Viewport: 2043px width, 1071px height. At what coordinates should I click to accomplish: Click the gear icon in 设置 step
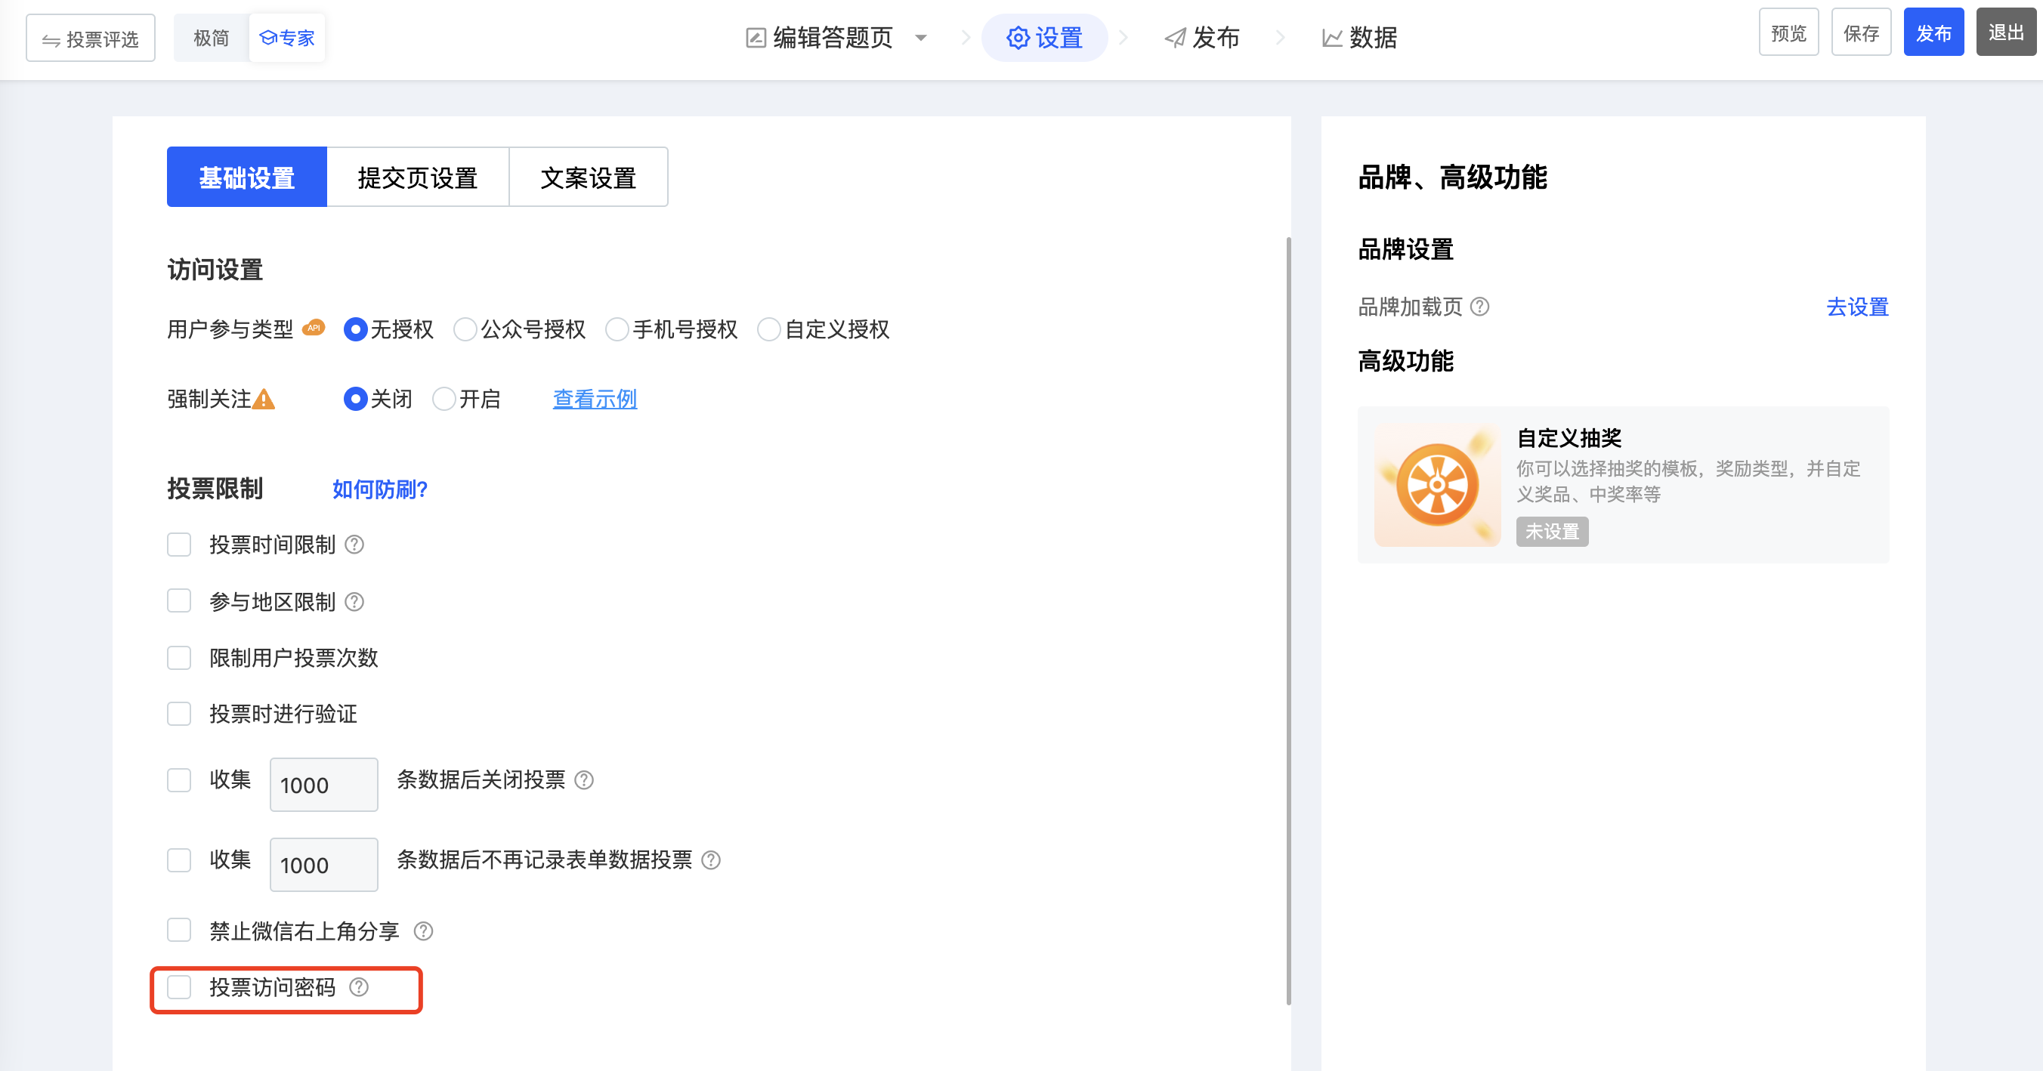point(1018,37)
